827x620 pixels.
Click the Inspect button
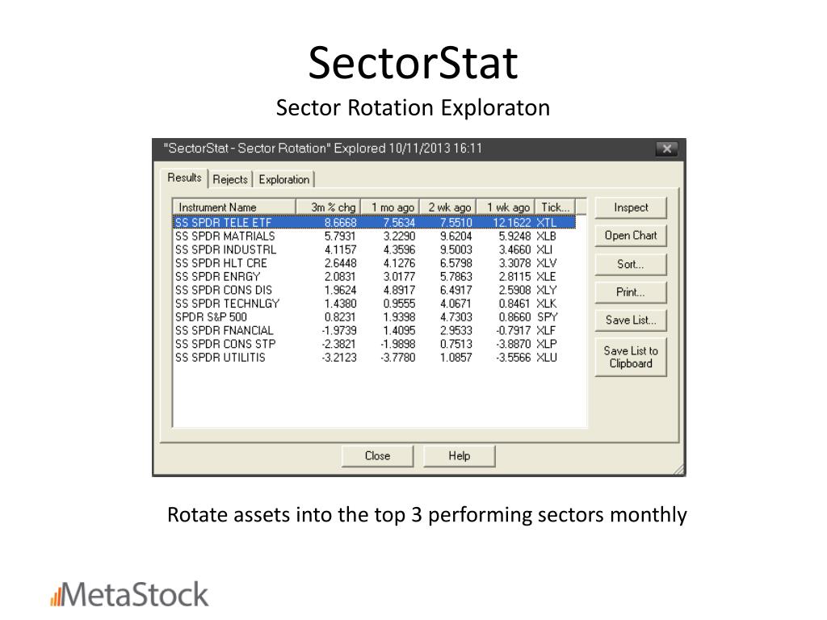click(631, 207)
